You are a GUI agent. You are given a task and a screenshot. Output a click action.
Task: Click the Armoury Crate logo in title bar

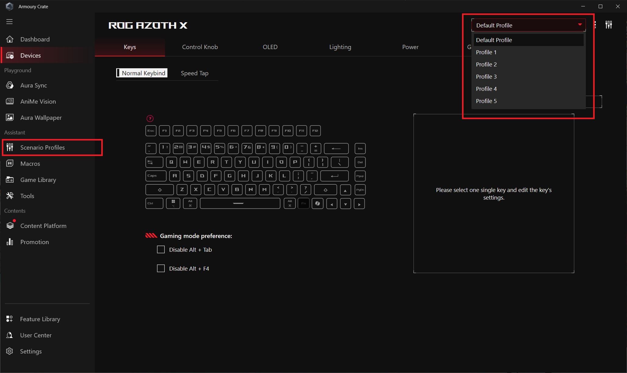[9, 6]
